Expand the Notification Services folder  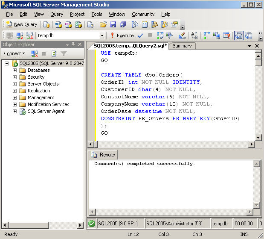15,104
